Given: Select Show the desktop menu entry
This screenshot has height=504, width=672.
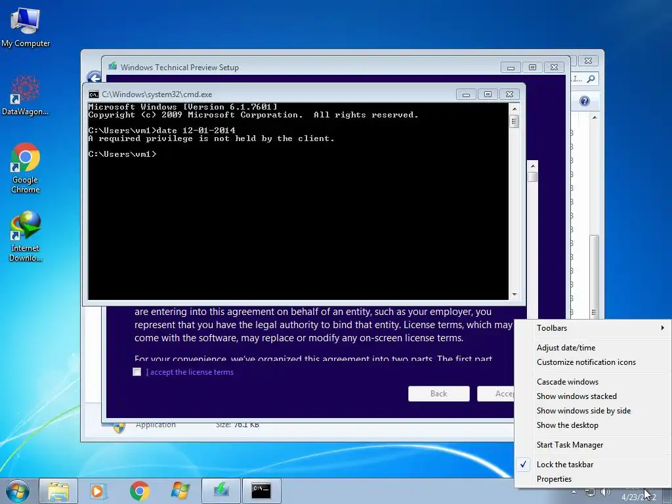Looking at the screenshot, I should pyautogui.click(x=593, y=425).
